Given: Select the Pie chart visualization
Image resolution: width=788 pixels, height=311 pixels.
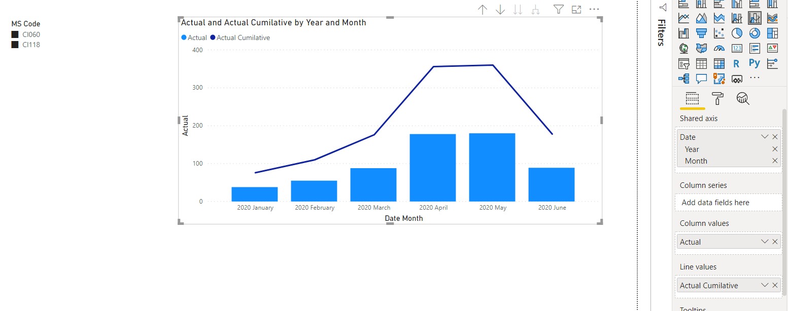Looking at the screenshot, I should [737, 33].
